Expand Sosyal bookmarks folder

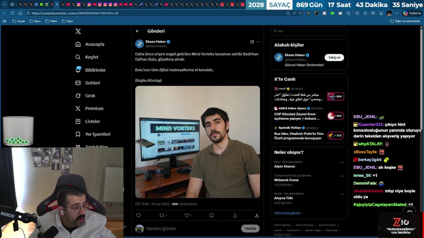(x=19, y=21)
